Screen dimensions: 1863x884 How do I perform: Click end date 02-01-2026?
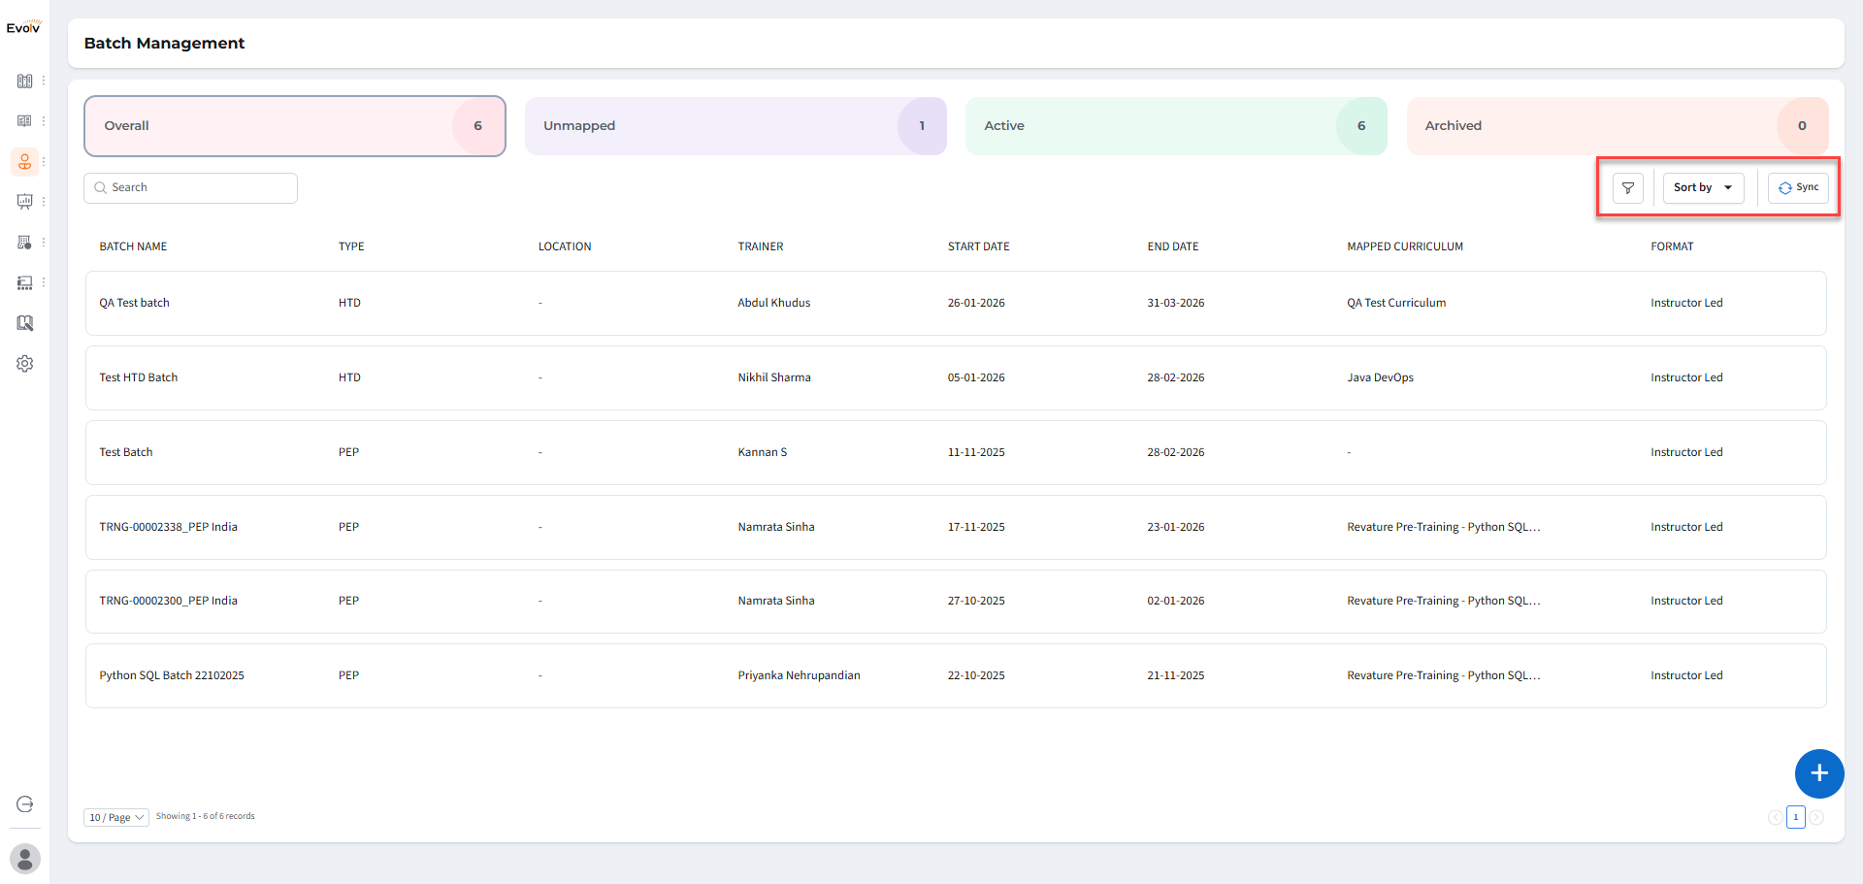(1176, 601)
